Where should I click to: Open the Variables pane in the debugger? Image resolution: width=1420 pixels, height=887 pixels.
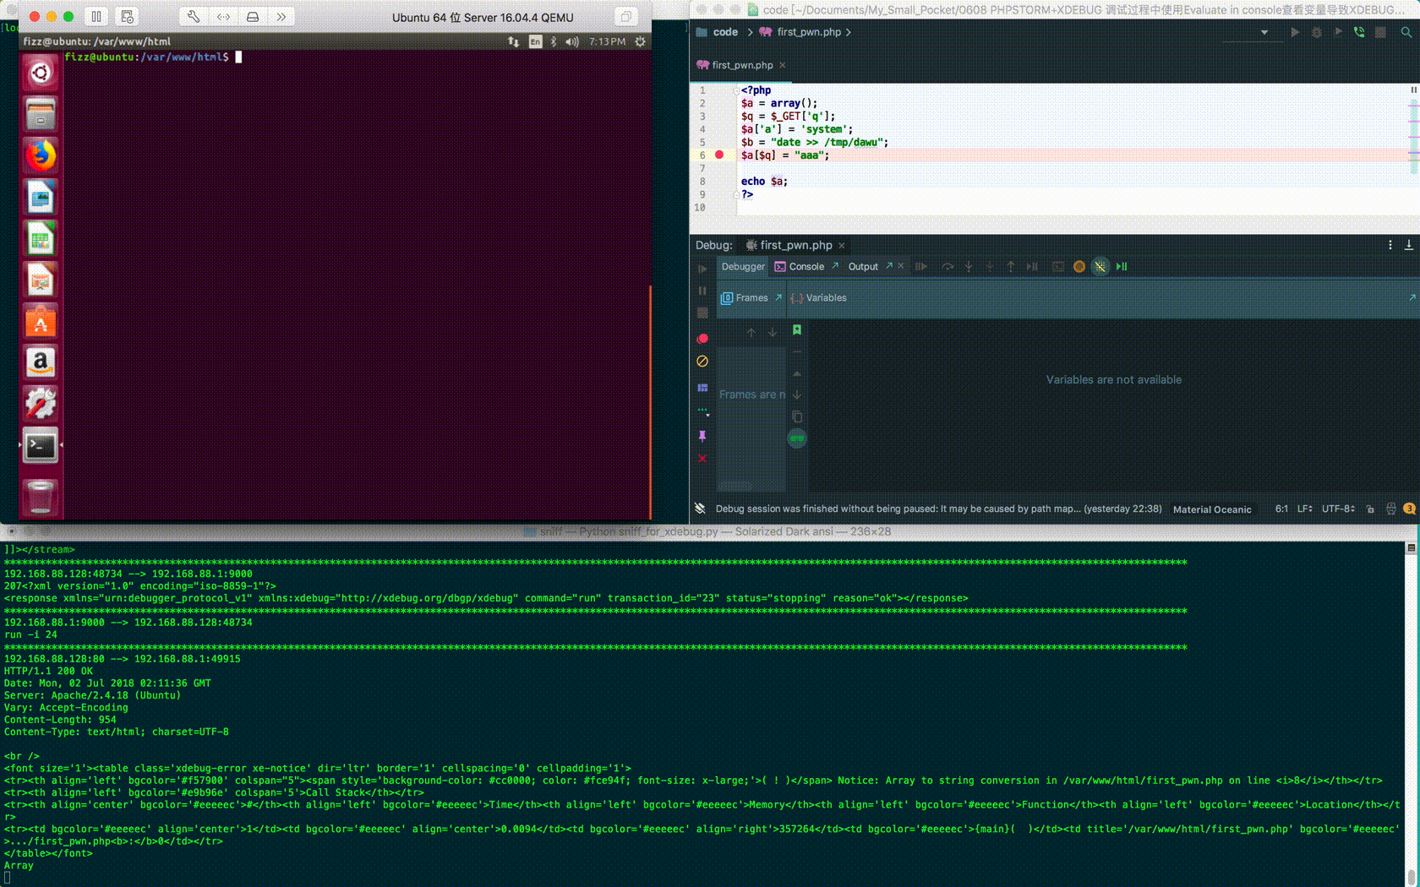tap(818, 298)
